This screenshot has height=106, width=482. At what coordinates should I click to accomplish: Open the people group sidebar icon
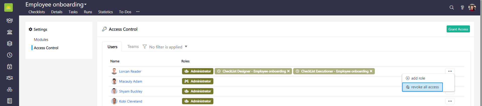pos(10,20)
